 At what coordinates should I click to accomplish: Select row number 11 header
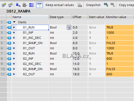(x=3, y=74)
